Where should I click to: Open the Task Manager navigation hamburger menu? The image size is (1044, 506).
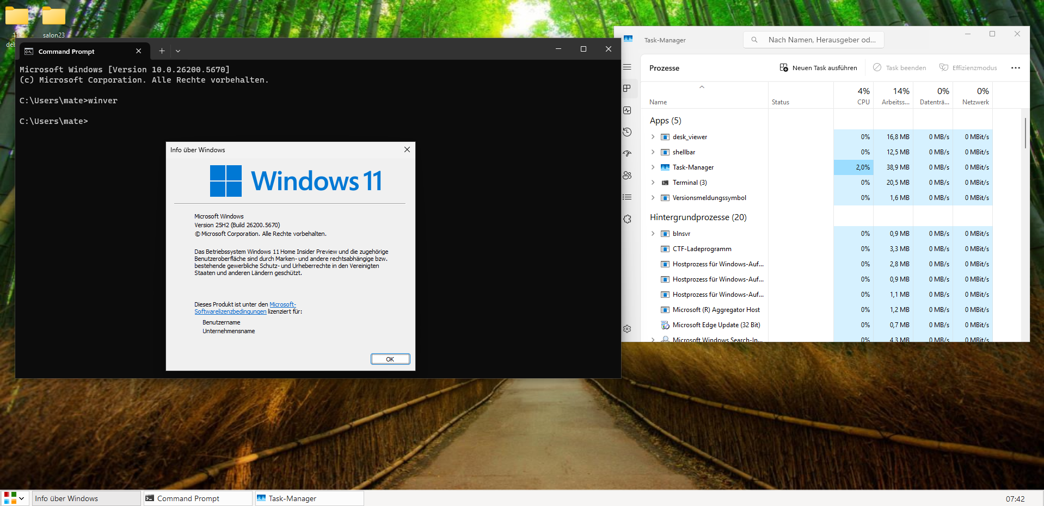(x=627, y=67)
